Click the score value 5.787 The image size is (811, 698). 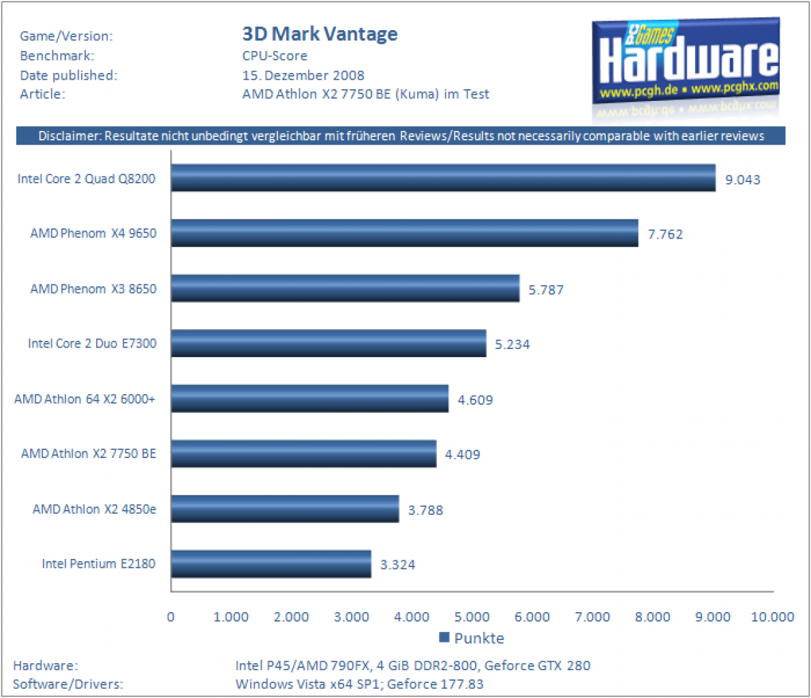click(546, 290)
